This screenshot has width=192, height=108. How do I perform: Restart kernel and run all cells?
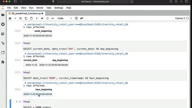click(53, 18)
